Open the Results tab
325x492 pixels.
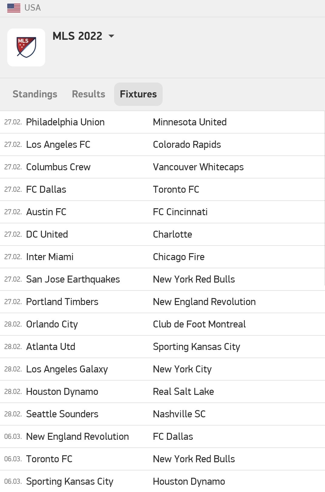tap(89, 94)
